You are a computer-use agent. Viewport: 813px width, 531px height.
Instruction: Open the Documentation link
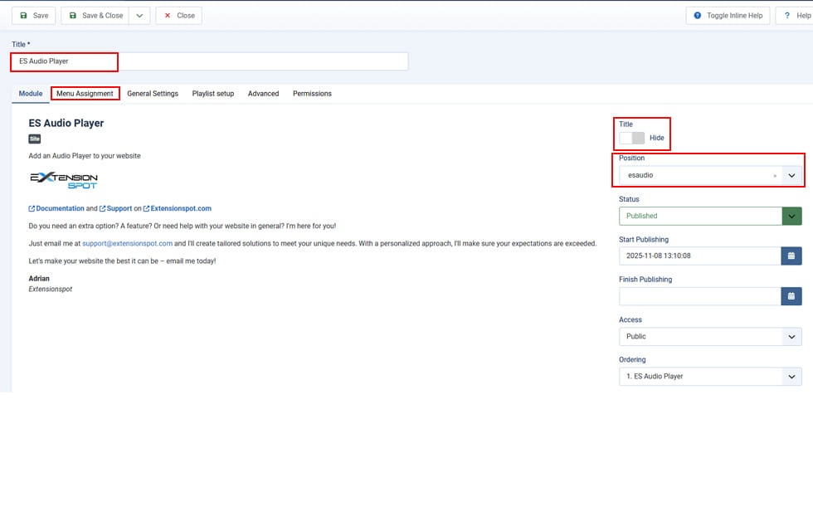[x=60, y=209]
